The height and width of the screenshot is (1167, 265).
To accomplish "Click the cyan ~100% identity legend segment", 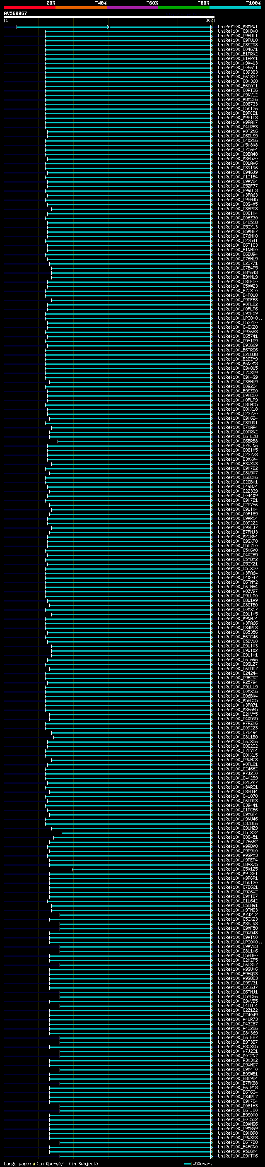I will 235,7.
